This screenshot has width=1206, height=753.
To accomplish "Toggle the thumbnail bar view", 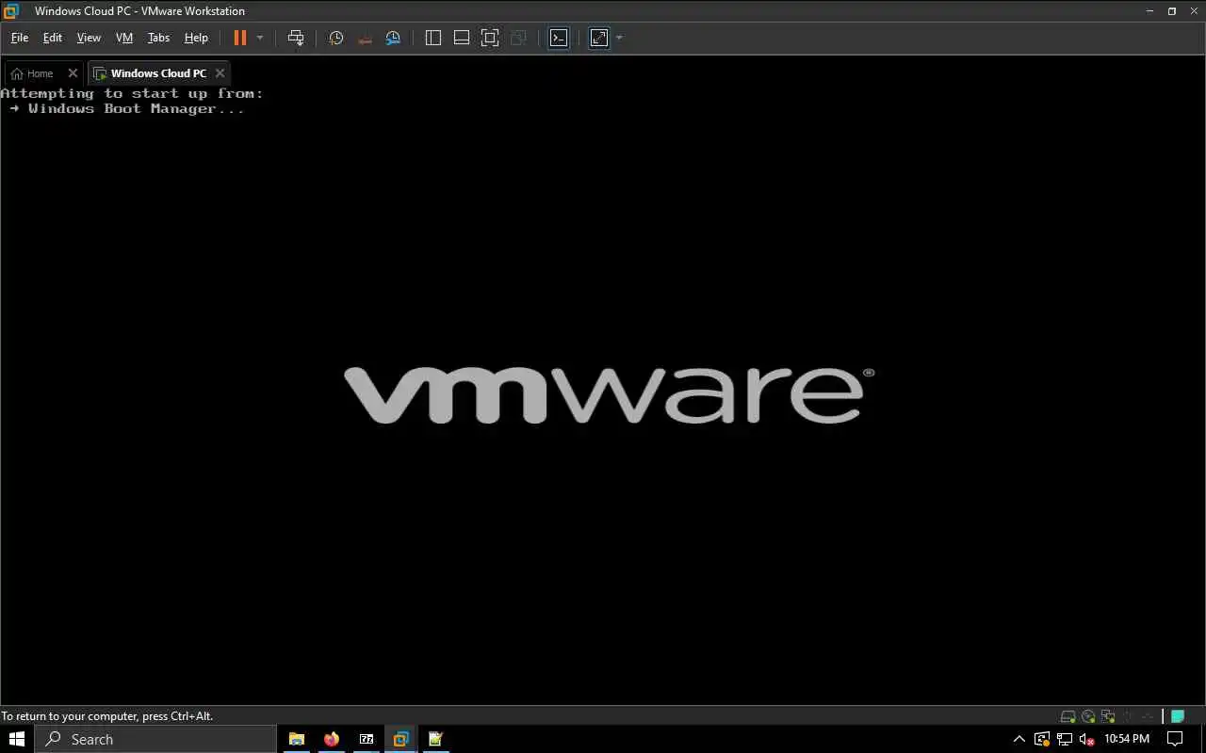I will click(462, 38).
